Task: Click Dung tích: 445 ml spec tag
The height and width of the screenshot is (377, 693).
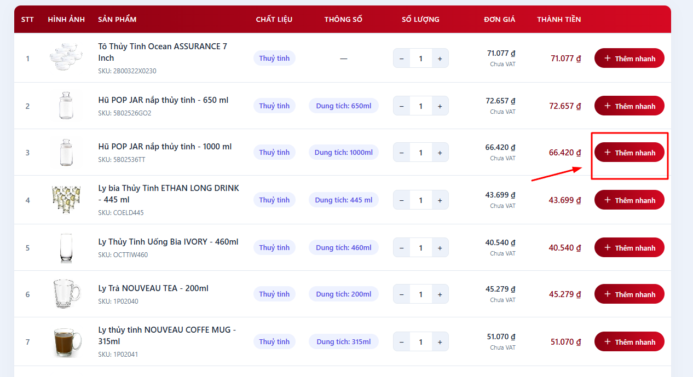Action: (343, 200)
